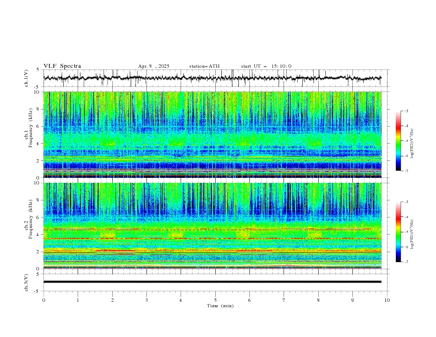The image size is (436, 337).
Task: Click the "8" kHz tick on ch.1 frequency axis
Action: [39, 109]
